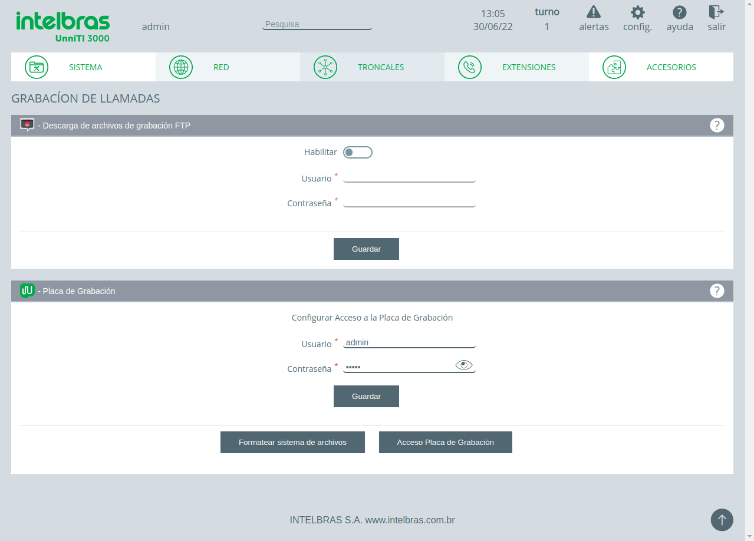Viewport: 754px width, 541px height.
Task: Focus the FTP Usuario input field
Action: [409, 177]
